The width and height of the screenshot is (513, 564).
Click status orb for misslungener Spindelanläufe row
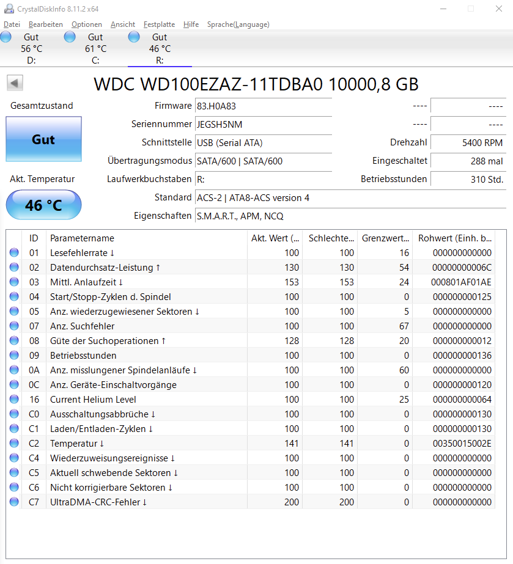click(x=14, y=370)
